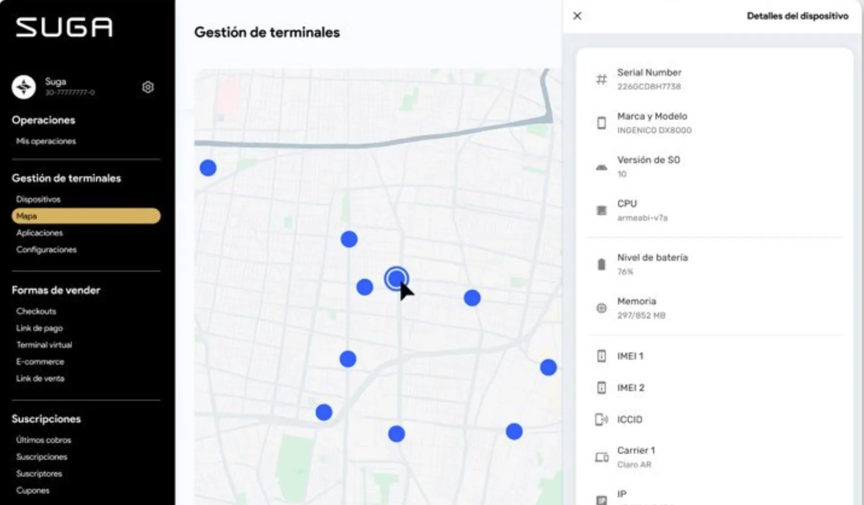The image size is (864, 505).
Task: Click the hash icon beside Serial Number
Action: coord(601,79)
